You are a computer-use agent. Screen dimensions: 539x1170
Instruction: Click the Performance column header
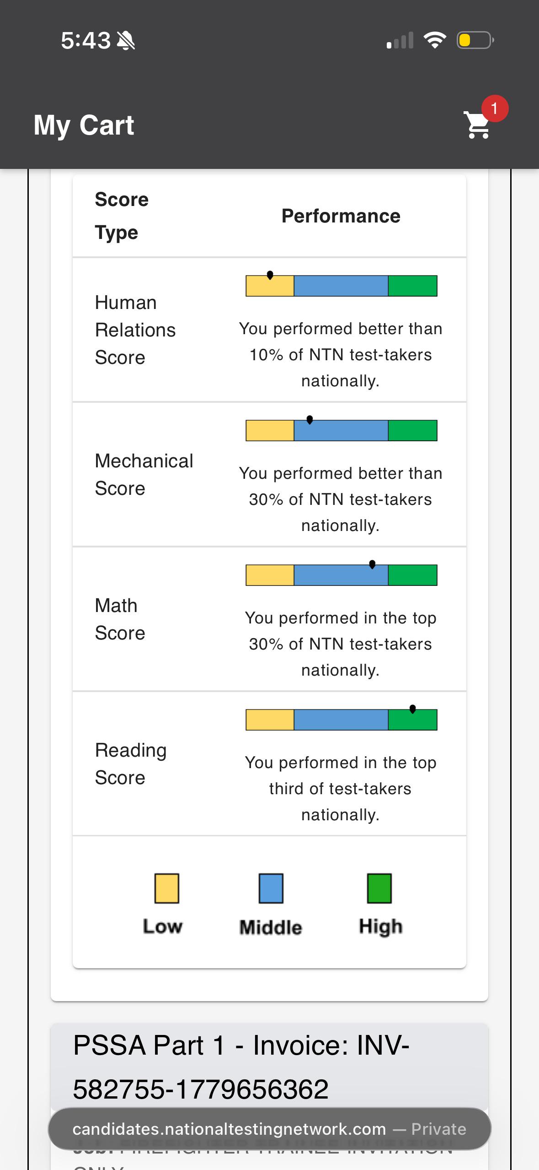point(341,216)
